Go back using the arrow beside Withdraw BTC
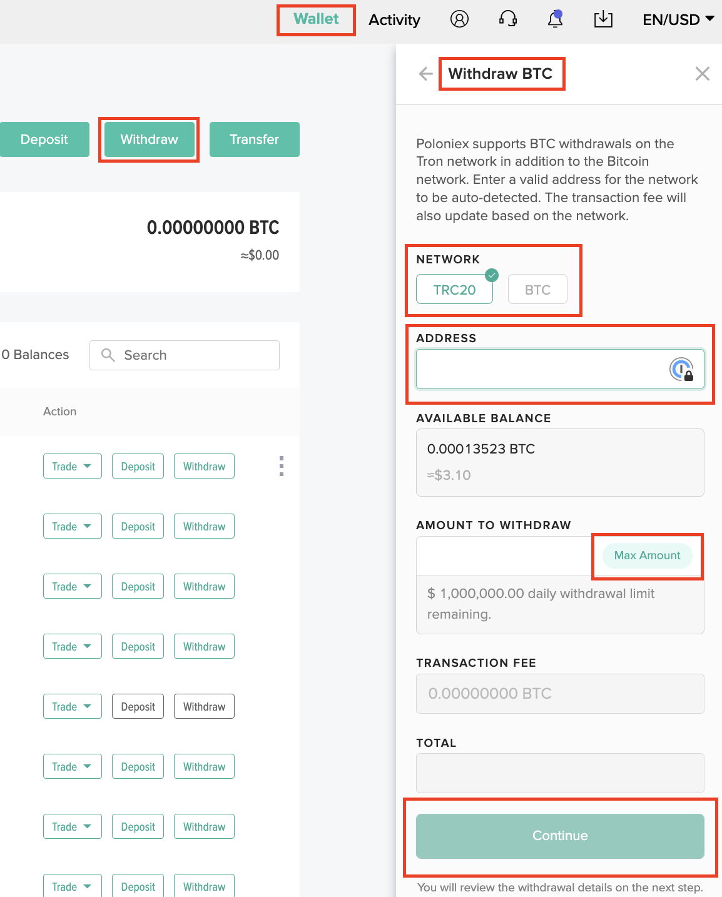The height and width of the screenshot is (897, 722). tap(426, 74)
